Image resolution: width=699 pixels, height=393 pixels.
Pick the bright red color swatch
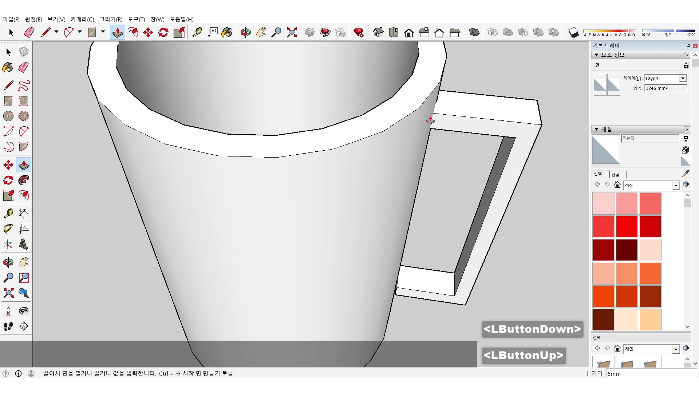coord(627,226)
